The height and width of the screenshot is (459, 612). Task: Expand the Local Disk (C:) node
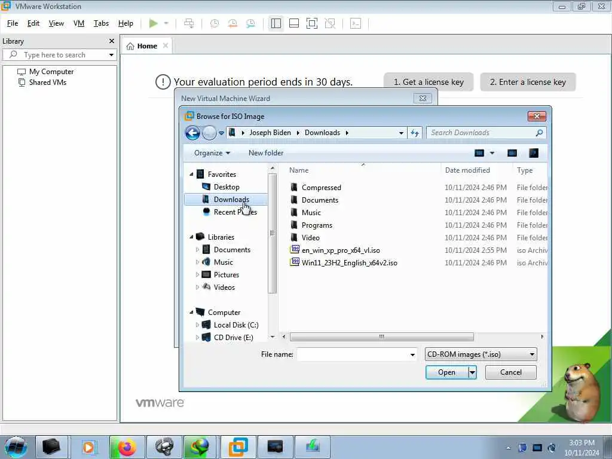point(197,325)
